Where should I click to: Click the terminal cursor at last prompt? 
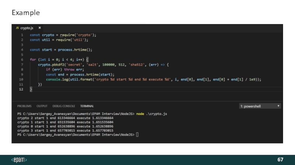(x=138, y=135)
